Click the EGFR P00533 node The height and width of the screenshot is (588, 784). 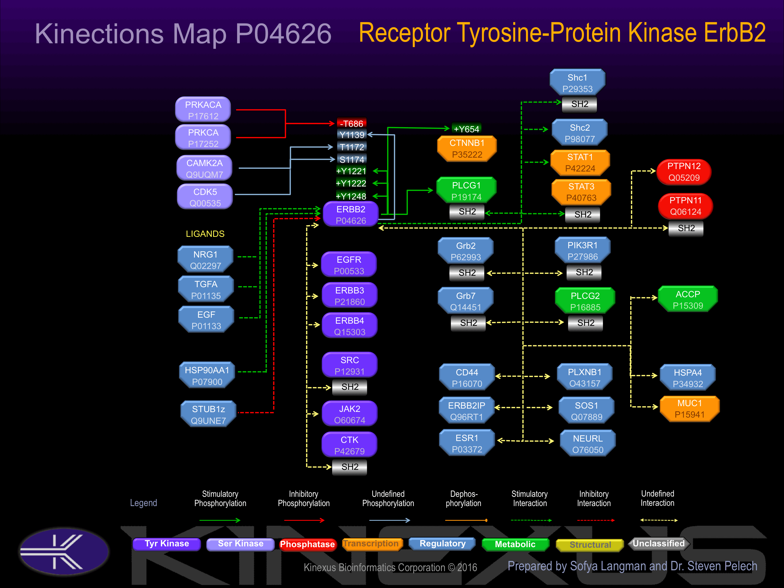coord(349,265)
